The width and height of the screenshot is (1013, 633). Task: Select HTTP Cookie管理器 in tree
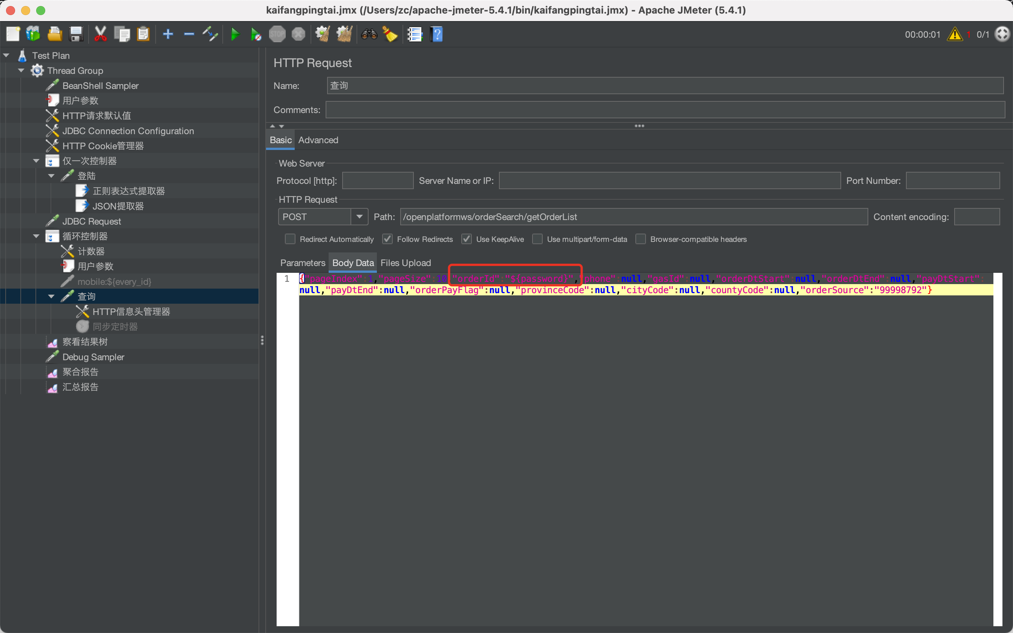pos(103,146)
